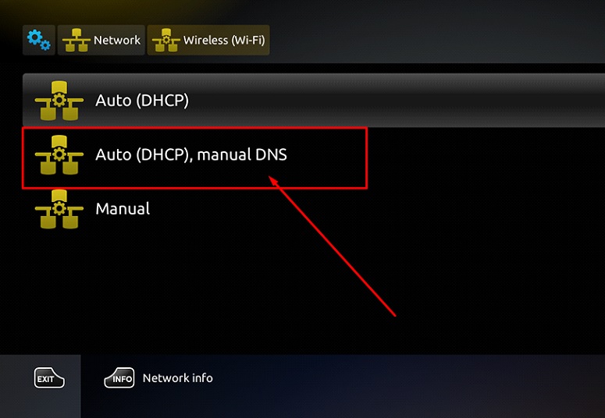Open the Network info link
The width and height of the screenshot is (605, 418).
point(177,378)
